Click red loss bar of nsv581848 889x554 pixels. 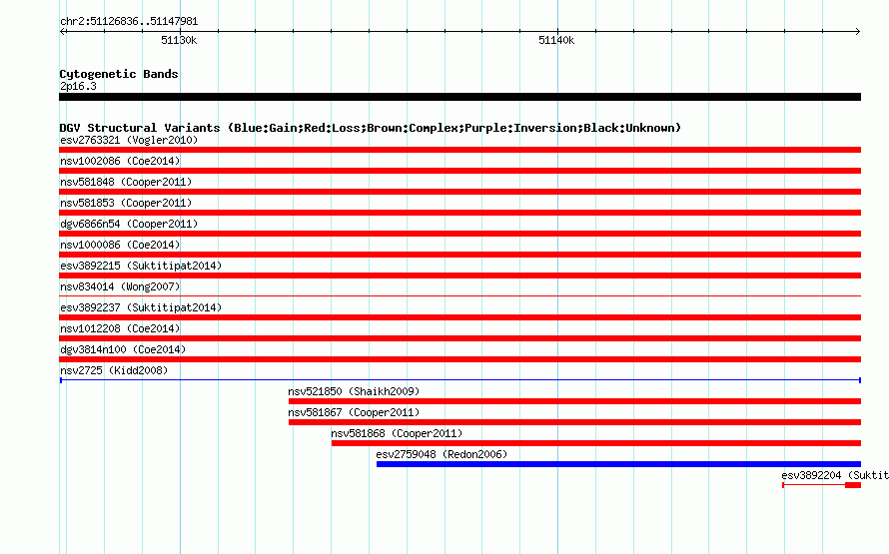coord(459,192)
